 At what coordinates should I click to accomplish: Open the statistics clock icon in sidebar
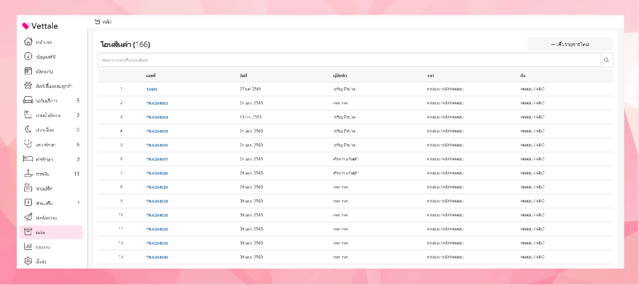[x=28, y=57]
